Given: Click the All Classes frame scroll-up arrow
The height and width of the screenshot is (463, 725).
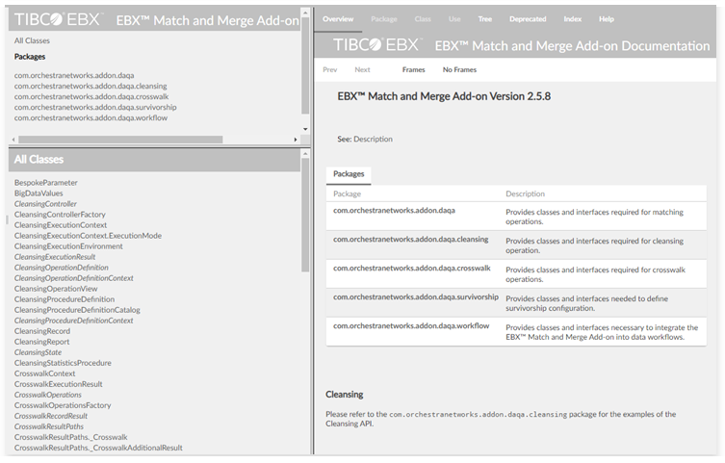Looking at the screenshot, I should [305, 153].
